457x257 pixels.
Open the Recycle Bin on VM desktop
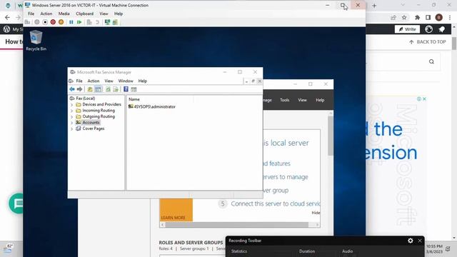tap(36, 41)
